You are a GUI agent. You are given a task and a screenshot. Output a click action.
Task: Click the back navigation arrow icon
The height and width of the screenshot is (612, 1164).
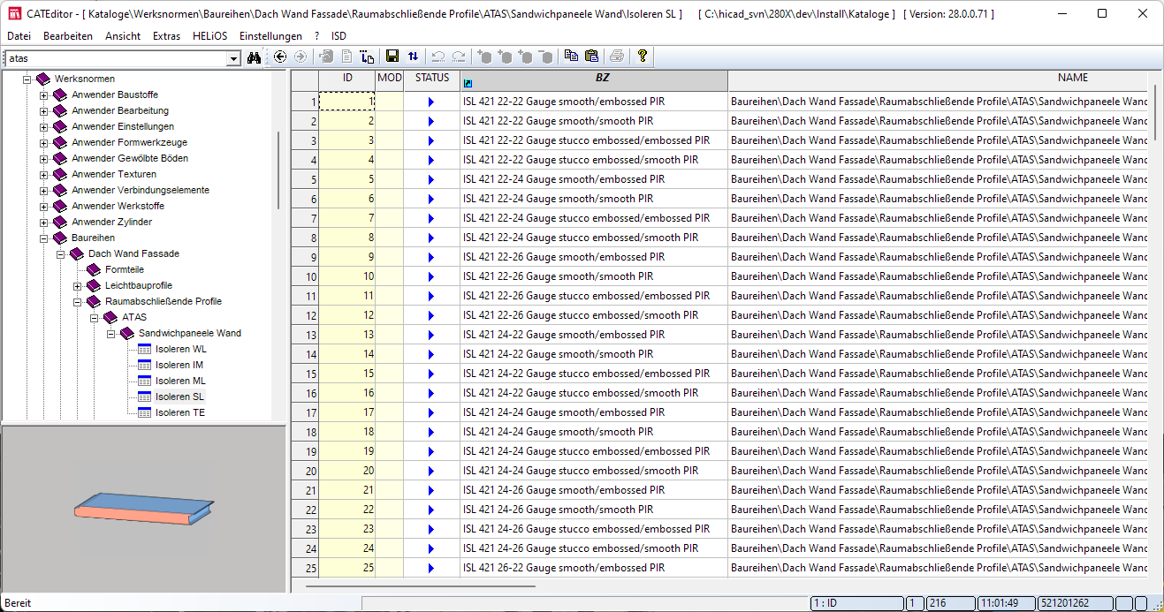point(280,57)
